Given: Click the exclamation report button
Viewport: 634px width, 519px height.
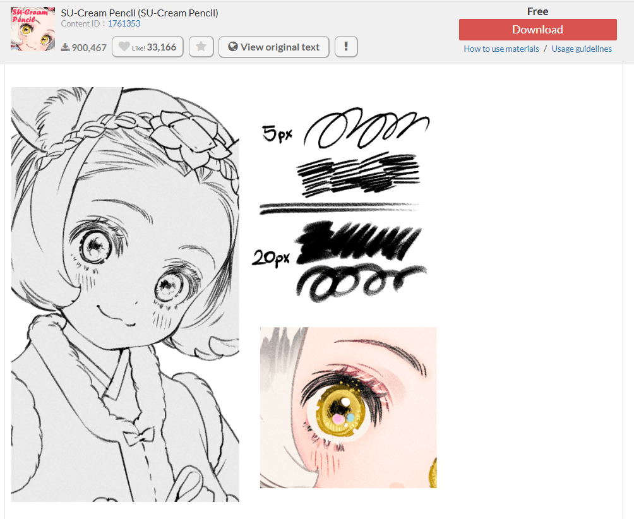Looking at the screenshot, I should [x=346, y=47].
